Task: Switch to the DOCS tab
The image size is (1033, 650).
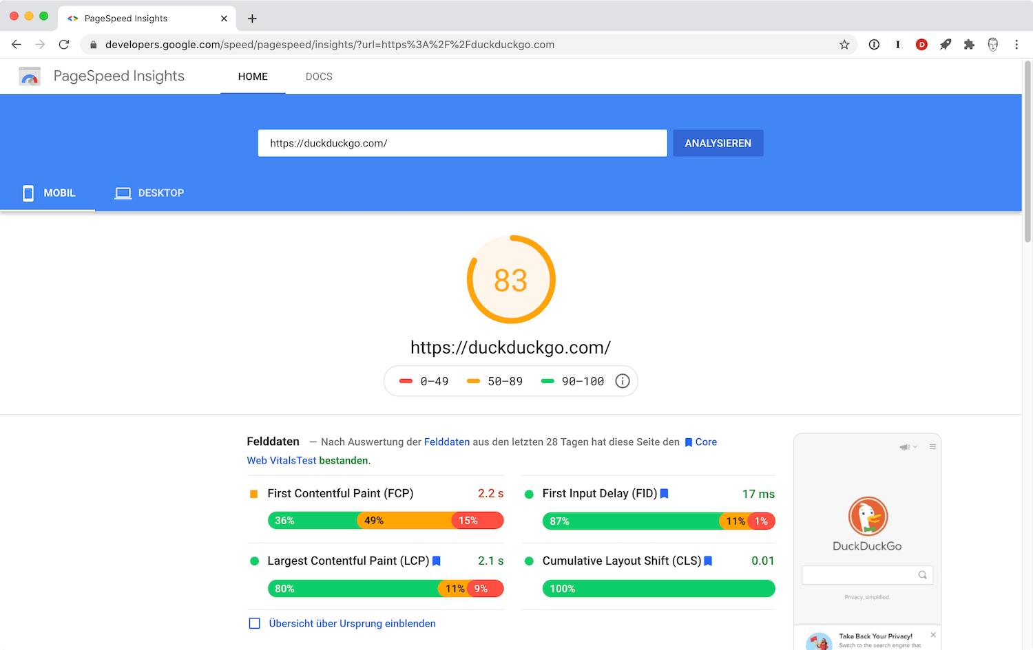Action: click(x=319, y=76)
